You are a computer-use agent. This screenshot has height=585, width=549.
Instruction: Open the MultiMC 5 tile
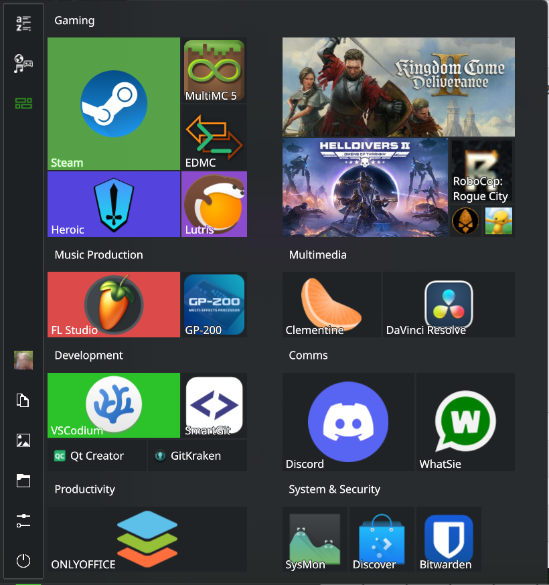[x=214, y=70]
